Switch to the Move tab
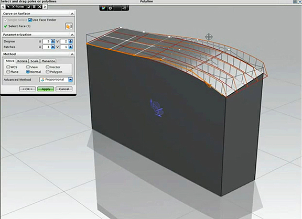This screenshot has width=302, height=219. click(x=10, y=61)
